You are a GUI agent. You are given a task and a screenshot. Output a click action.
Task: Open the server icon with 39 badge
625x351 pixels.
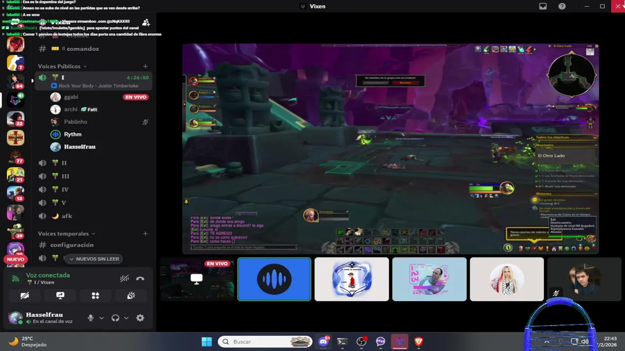16,231
